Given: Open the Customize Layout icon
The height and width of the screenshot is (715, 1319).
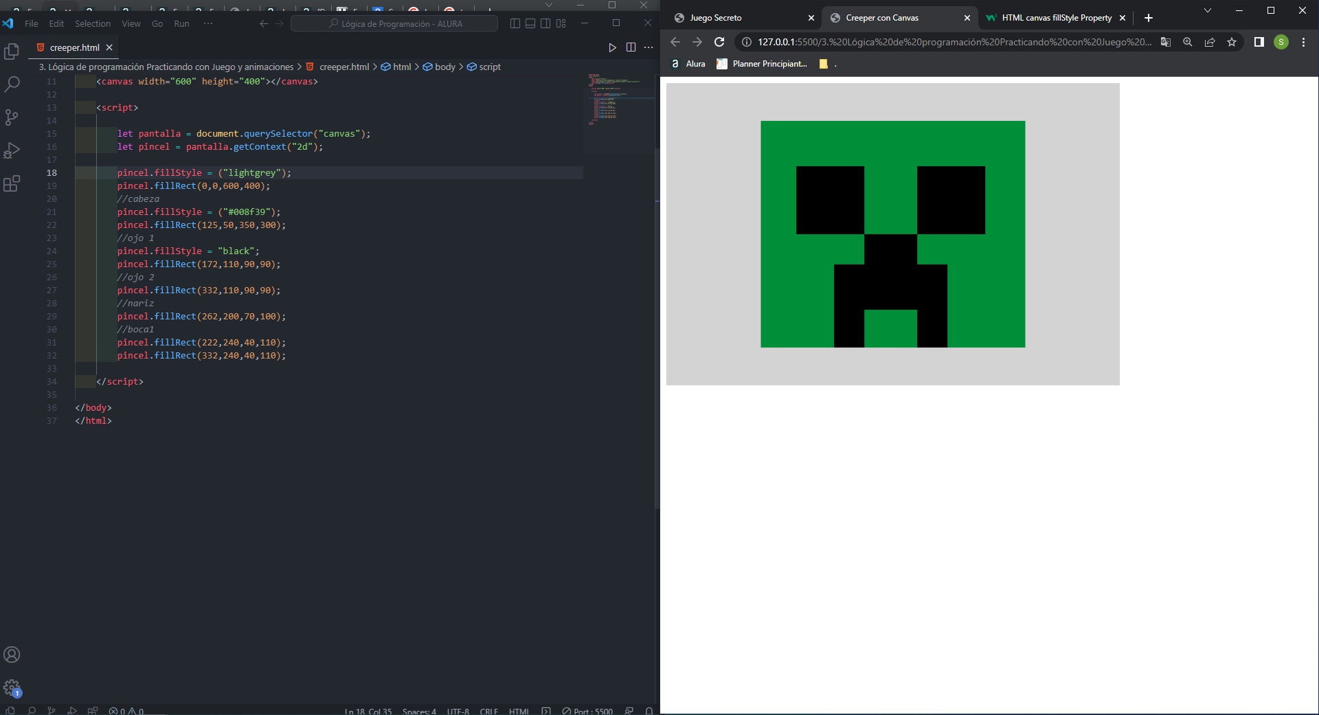Looking at the screenshot, I should (x=561, y=23).
